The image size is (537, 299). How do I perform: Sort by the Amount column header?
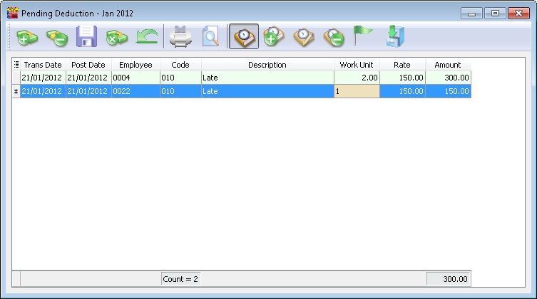coord(448,65)
